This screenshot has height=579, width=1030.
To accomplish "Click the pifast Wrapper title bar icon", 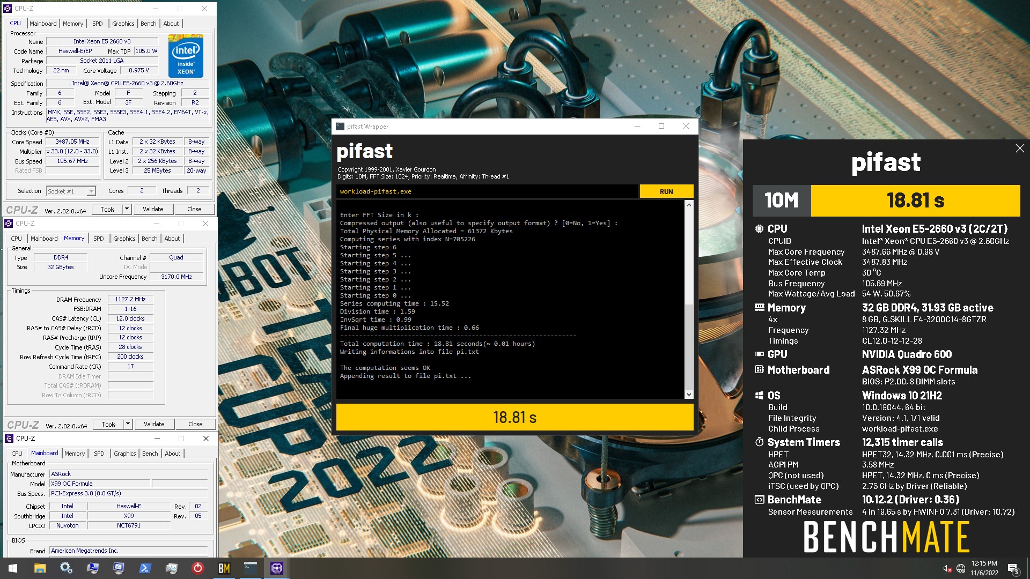I will click(x=340, y=127).
